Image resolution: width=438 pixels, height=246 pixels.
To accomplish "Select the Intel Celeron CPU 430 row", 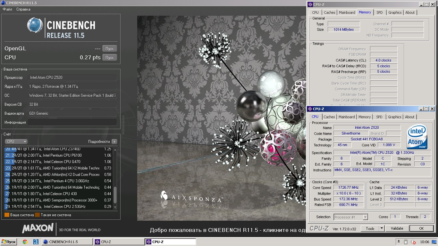I will pos(59,194).
